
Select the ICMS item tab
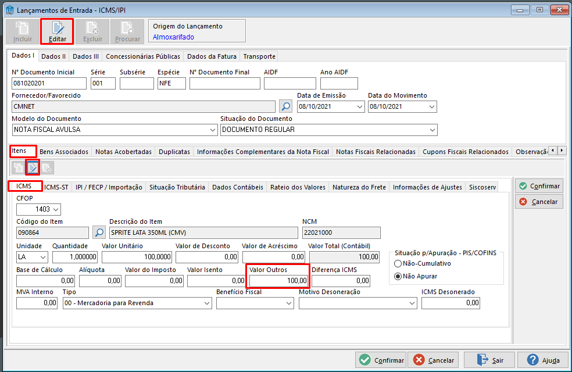click(24, 186)
